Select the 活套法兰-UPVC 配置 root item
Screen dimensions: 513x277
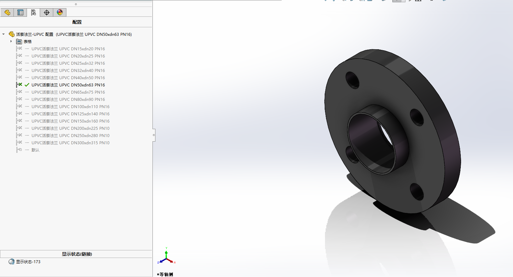tap(74, 34)
